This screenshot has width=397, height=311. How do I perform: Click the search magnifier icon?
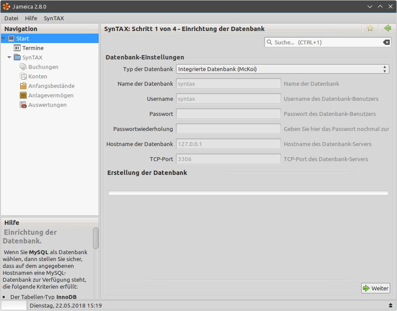270,42
